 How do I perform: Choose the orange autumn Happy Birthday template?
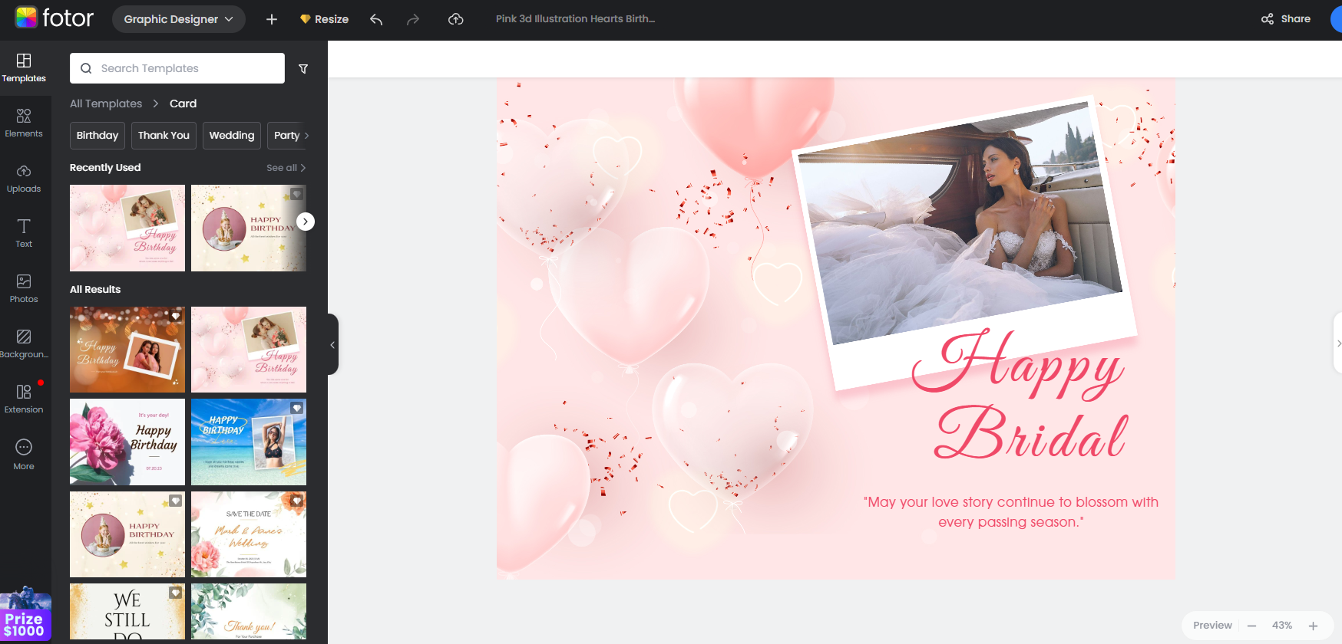point(127,350)
